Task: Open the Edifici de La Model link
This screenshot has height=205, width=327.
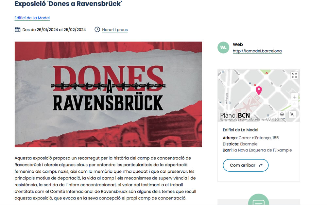Action: tap(32, 18)
